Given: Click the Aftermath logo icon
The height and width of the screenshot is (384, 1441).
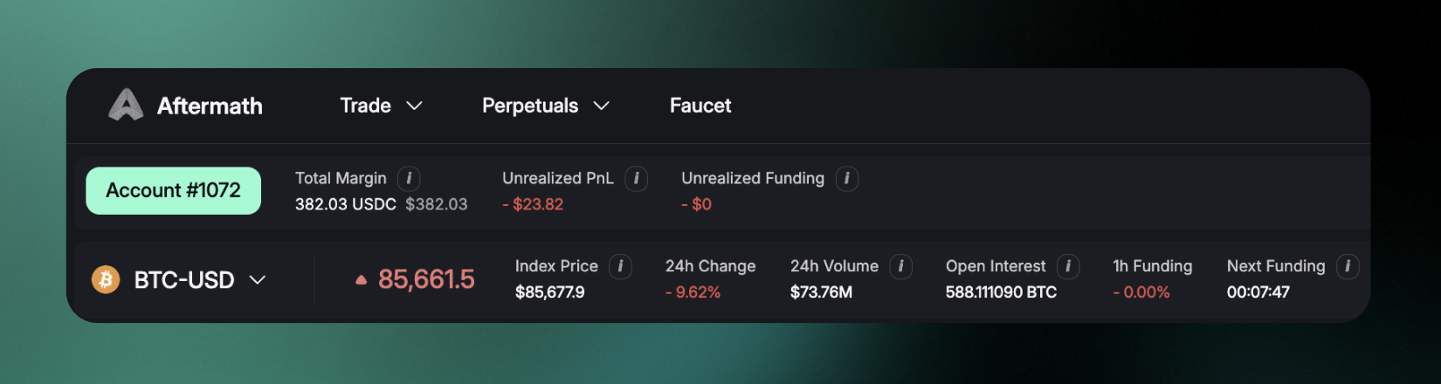Looking at the screenshot, I should click(x=126, y=106).
